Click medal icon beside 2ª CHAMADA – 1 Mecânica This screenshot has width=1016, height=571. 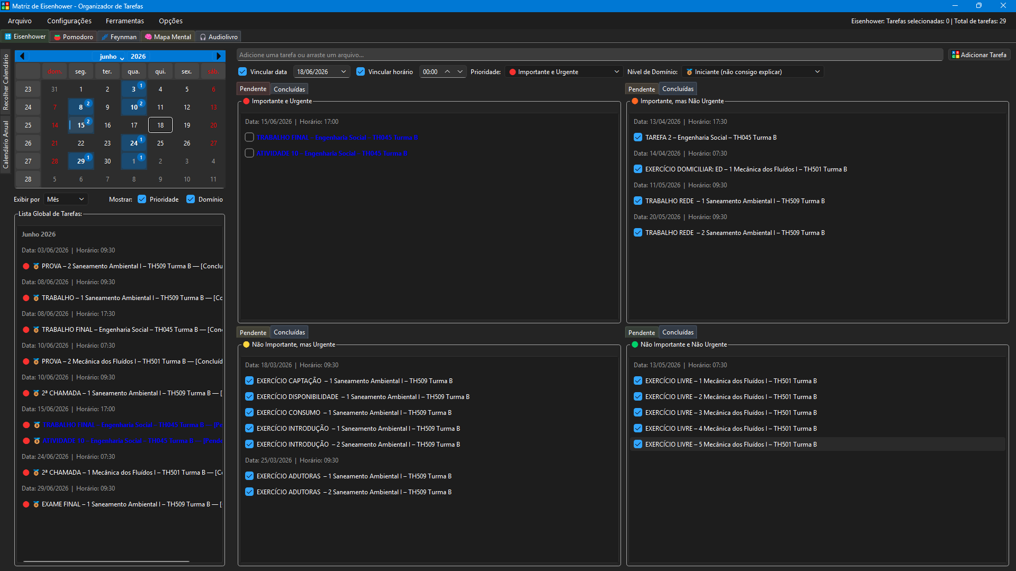(x=36, y=473)
